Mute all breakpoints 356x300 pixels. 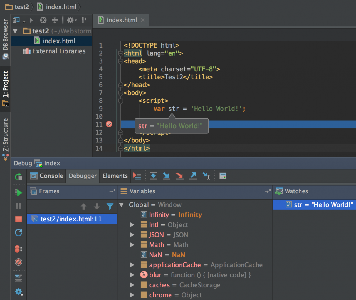(18, 262)
